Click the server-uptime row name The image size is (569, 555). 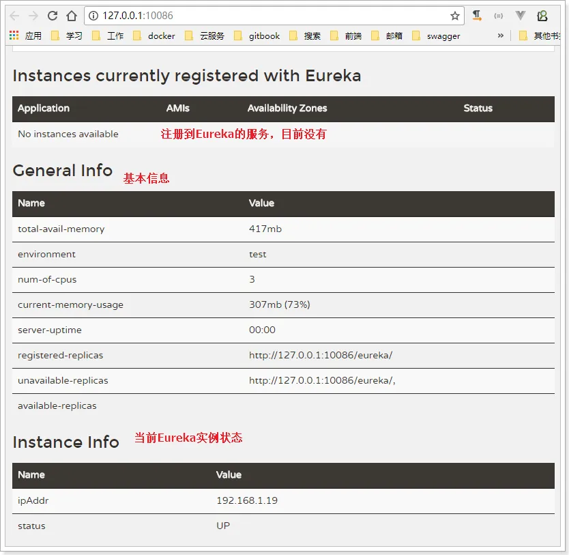[x=50, y=330]
